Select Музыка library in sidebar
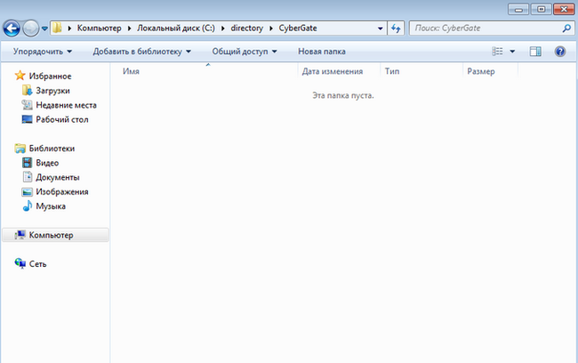Image resolution: width=578 pixels, height=363 pixels. [50, 206]
